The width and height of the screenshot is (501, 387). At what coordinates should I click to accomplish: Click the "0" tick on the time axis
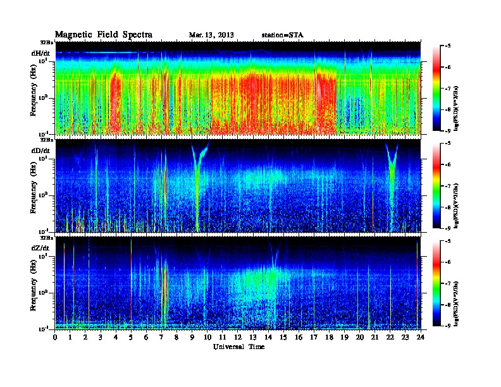point(55,337)
